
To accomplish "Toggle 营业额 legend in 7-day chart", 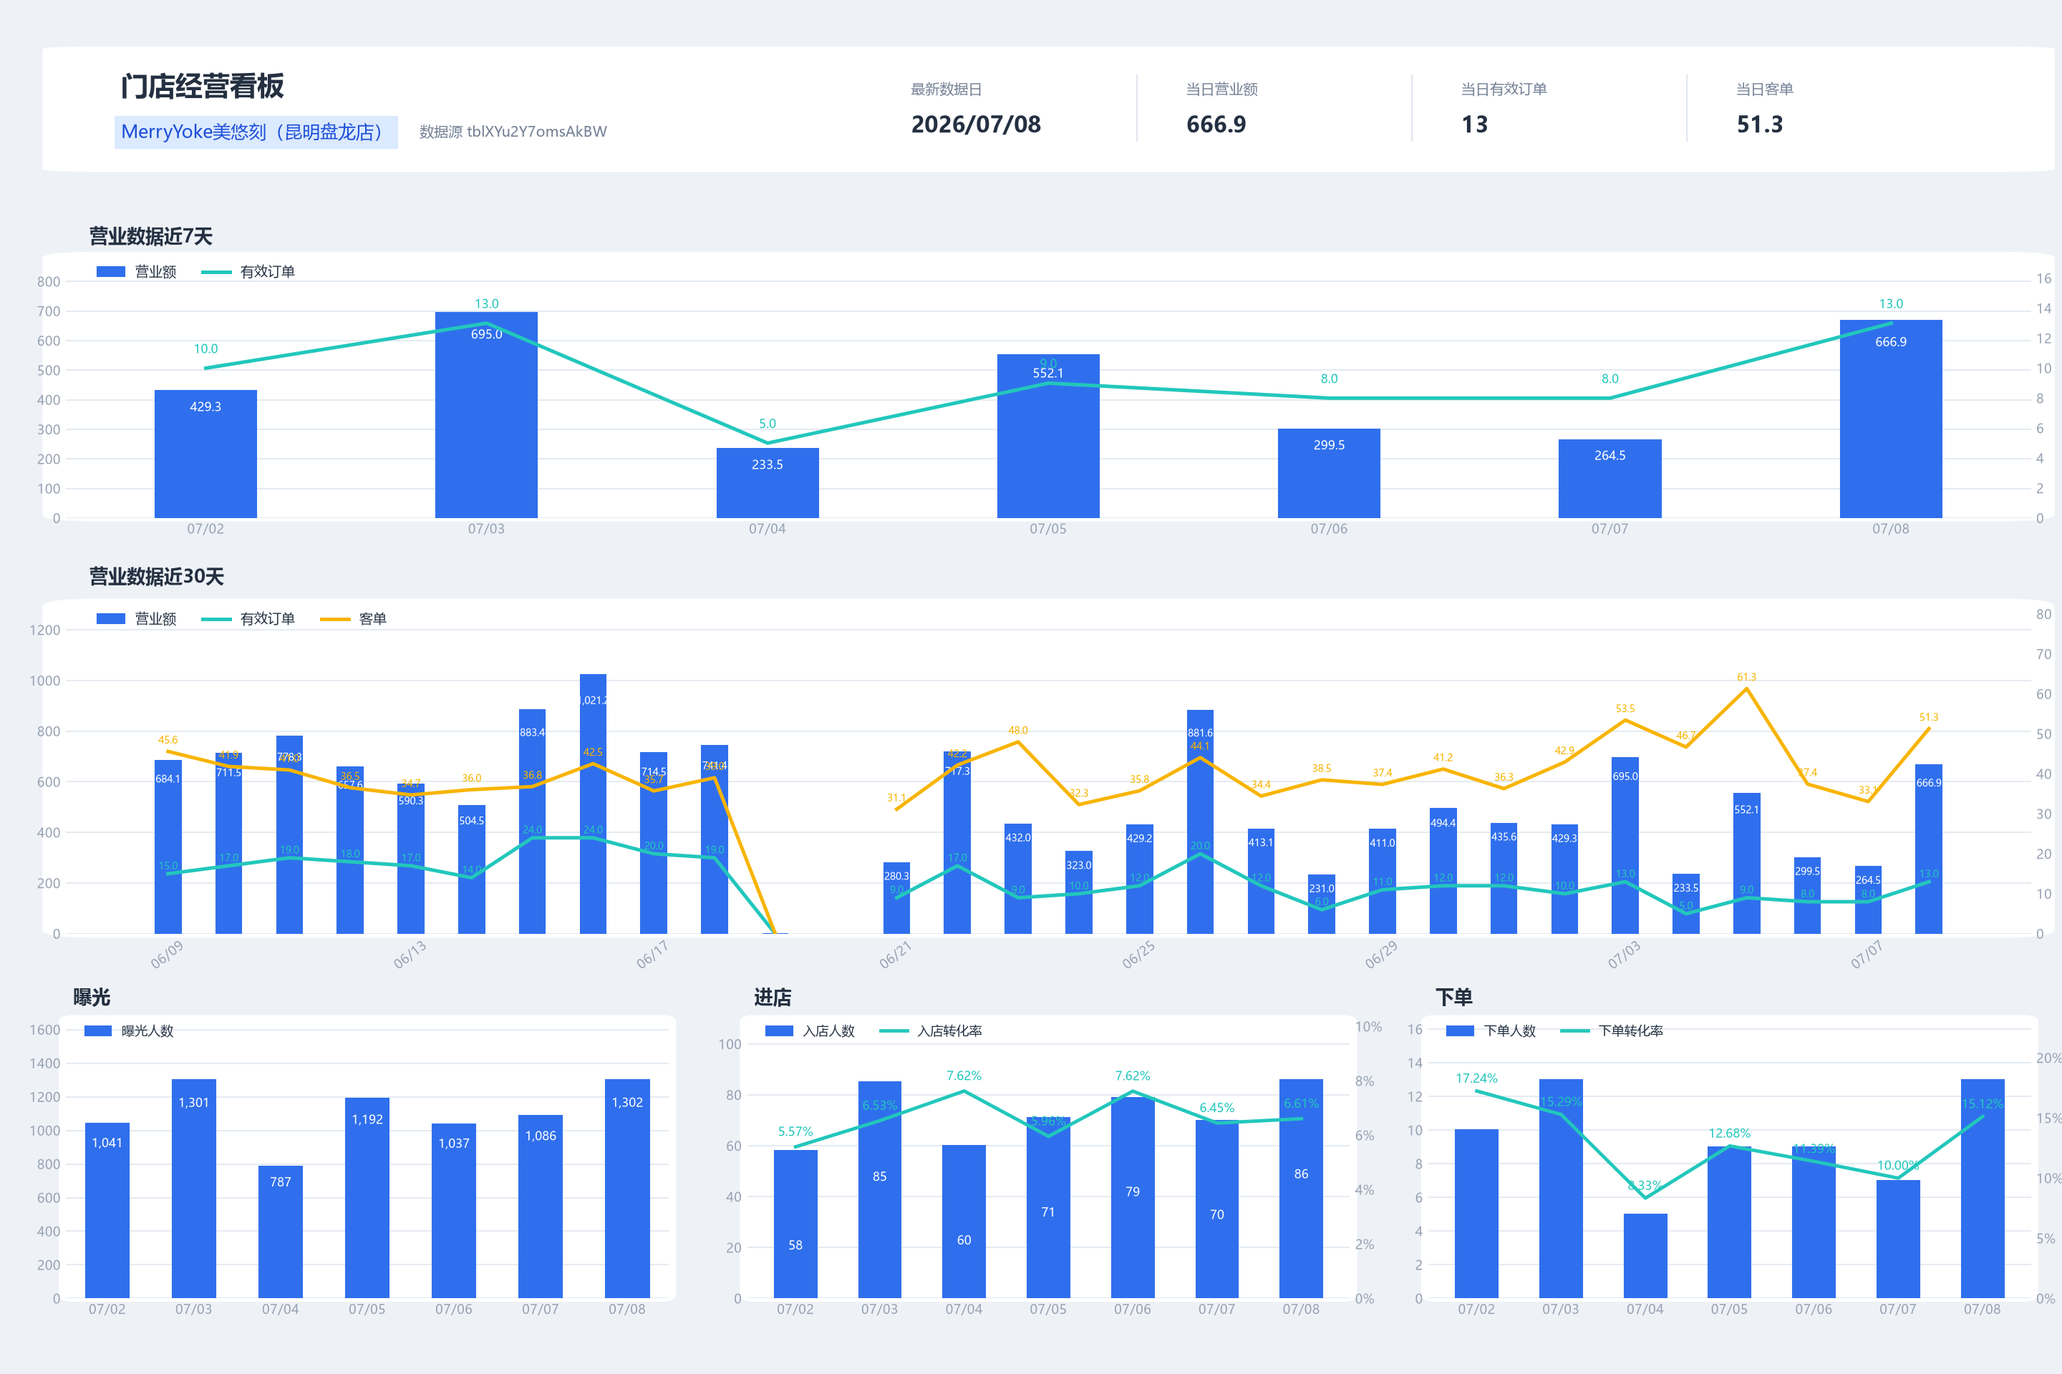I will [x=136, y=272].
